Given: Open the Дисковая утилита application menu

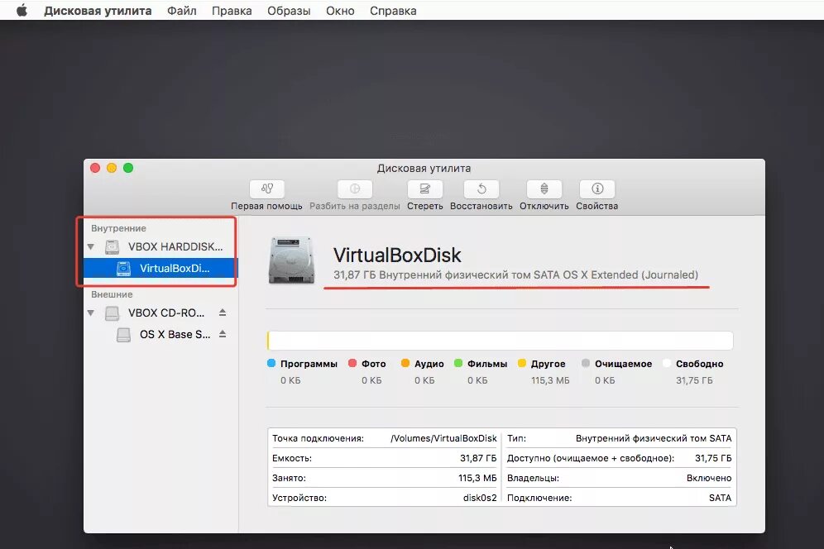Looking at the screenshot, I should coord(98,11).
